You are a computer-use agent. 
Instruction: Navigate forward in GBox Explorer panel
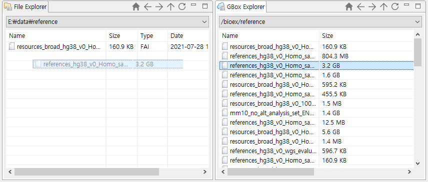(x=372, y=7)
